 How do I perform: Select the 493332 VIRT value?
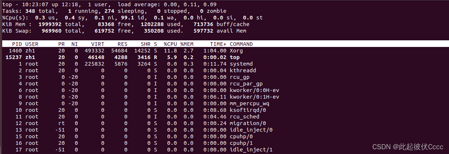click(x=94, y=51)
